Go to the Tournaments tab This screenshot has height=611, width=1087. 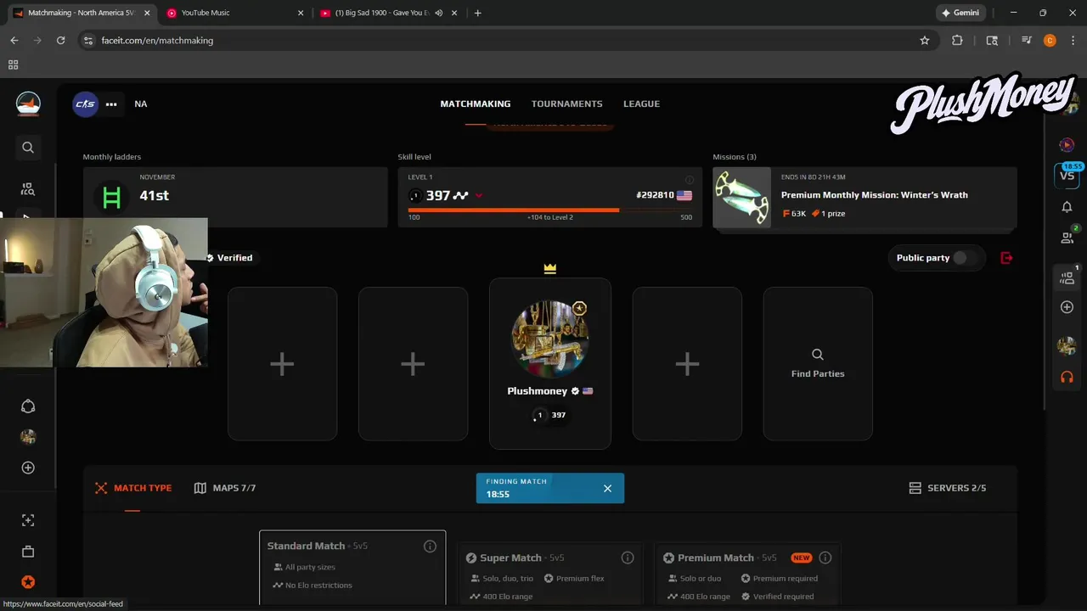567,104
